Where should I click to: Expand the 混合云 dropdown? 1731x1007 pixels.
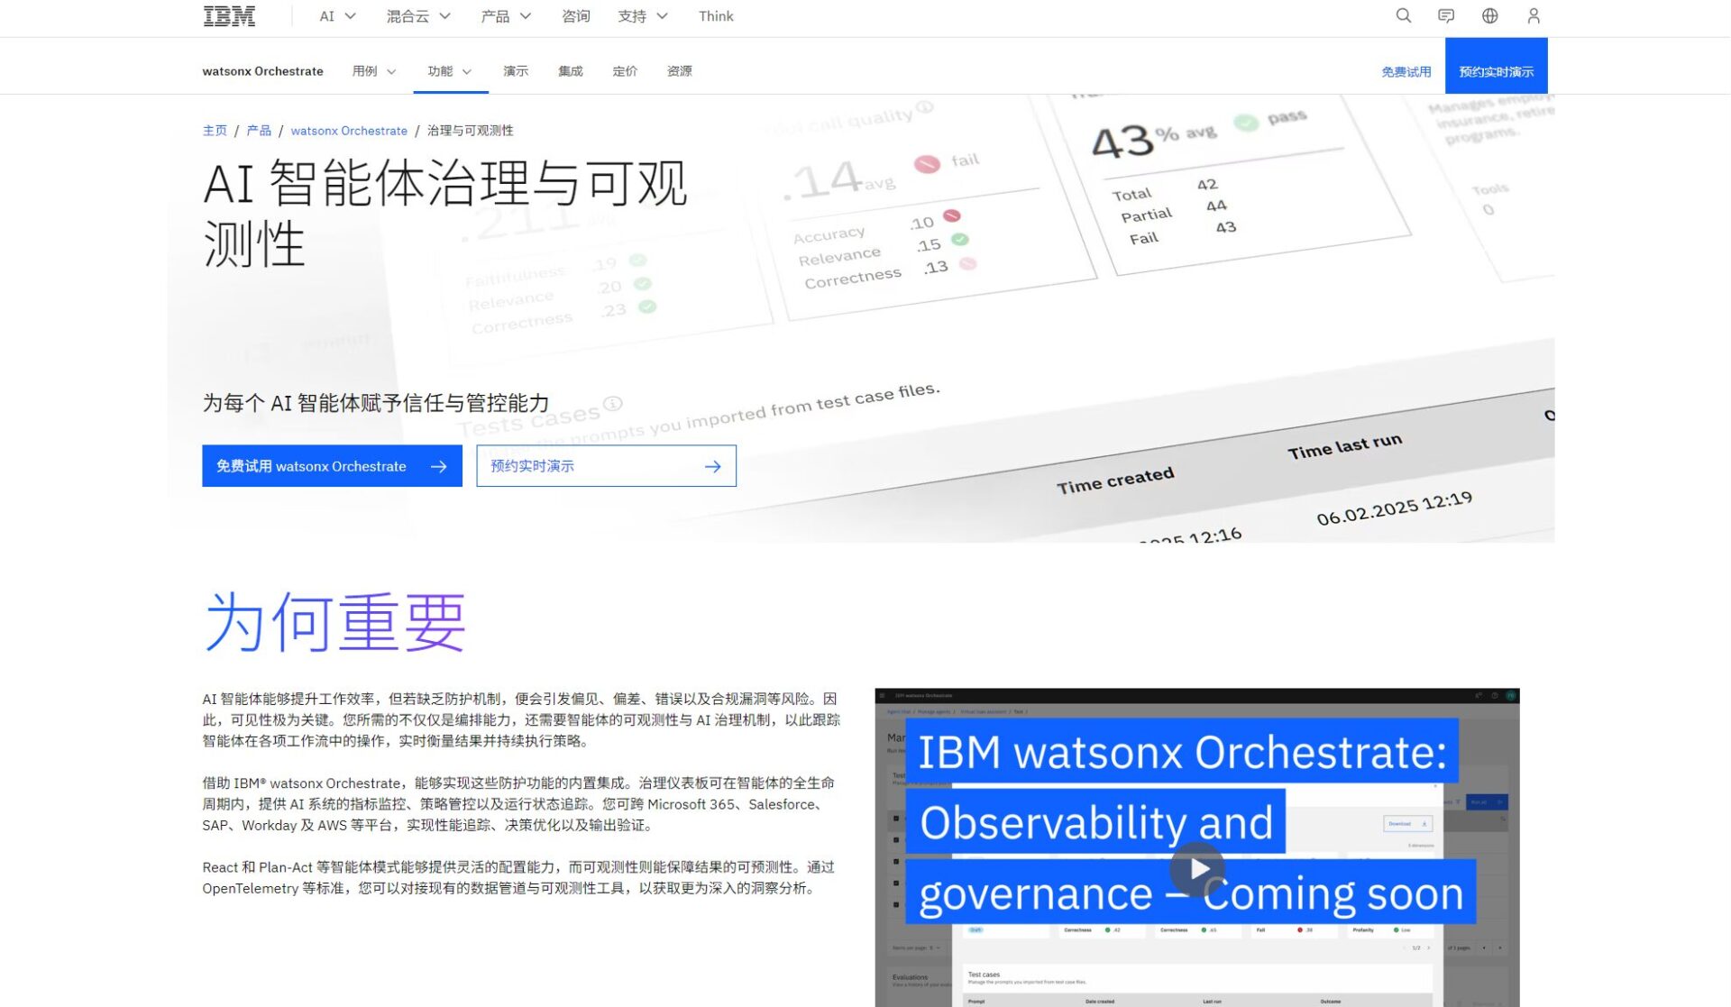click(x=416, y=15)
